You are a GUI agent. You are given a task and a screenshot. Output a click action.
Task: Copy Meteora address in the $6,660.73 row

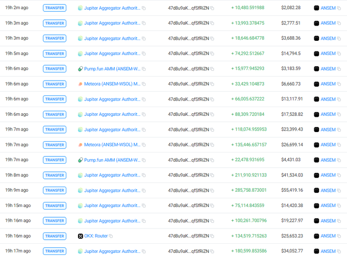[143, 84]
